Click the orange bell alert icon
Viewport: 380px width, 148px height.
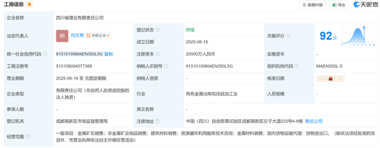30,4
